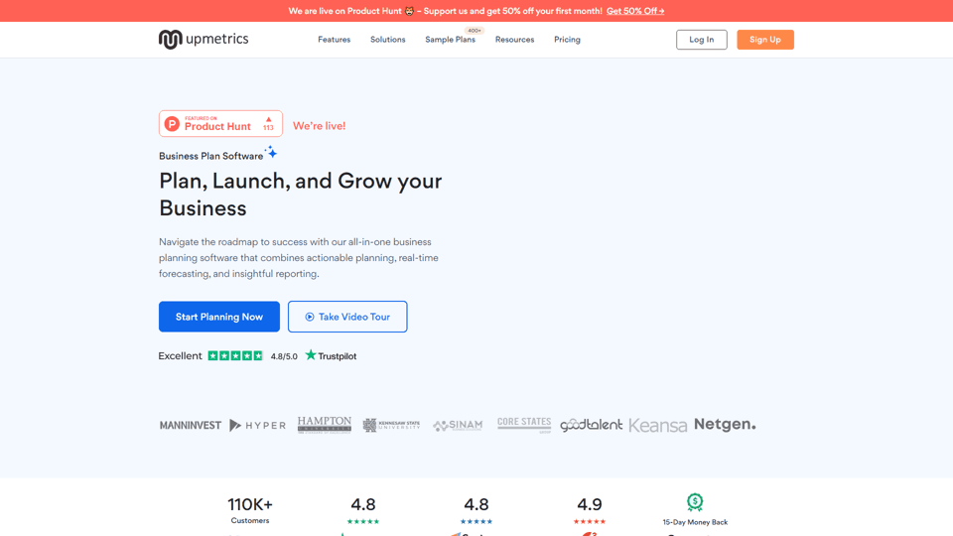The height and width of the screenshot is (536, 953).
Task: Click the Keansa logo
Action: pyautogui.click(x=657, y=426)
